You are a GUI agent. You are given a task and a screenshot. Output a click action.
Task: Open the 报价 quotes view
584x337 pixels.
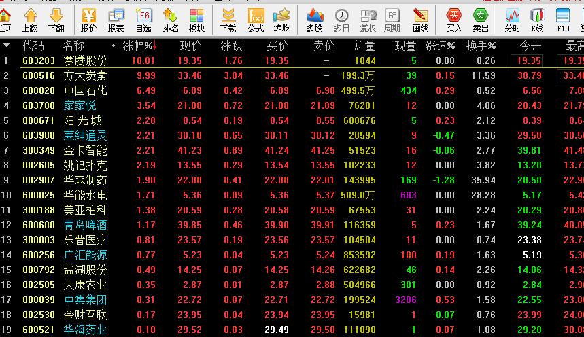88,20
